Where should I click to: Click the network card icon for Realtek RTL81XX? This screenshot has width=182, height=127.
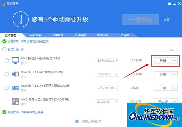[16, 88]
